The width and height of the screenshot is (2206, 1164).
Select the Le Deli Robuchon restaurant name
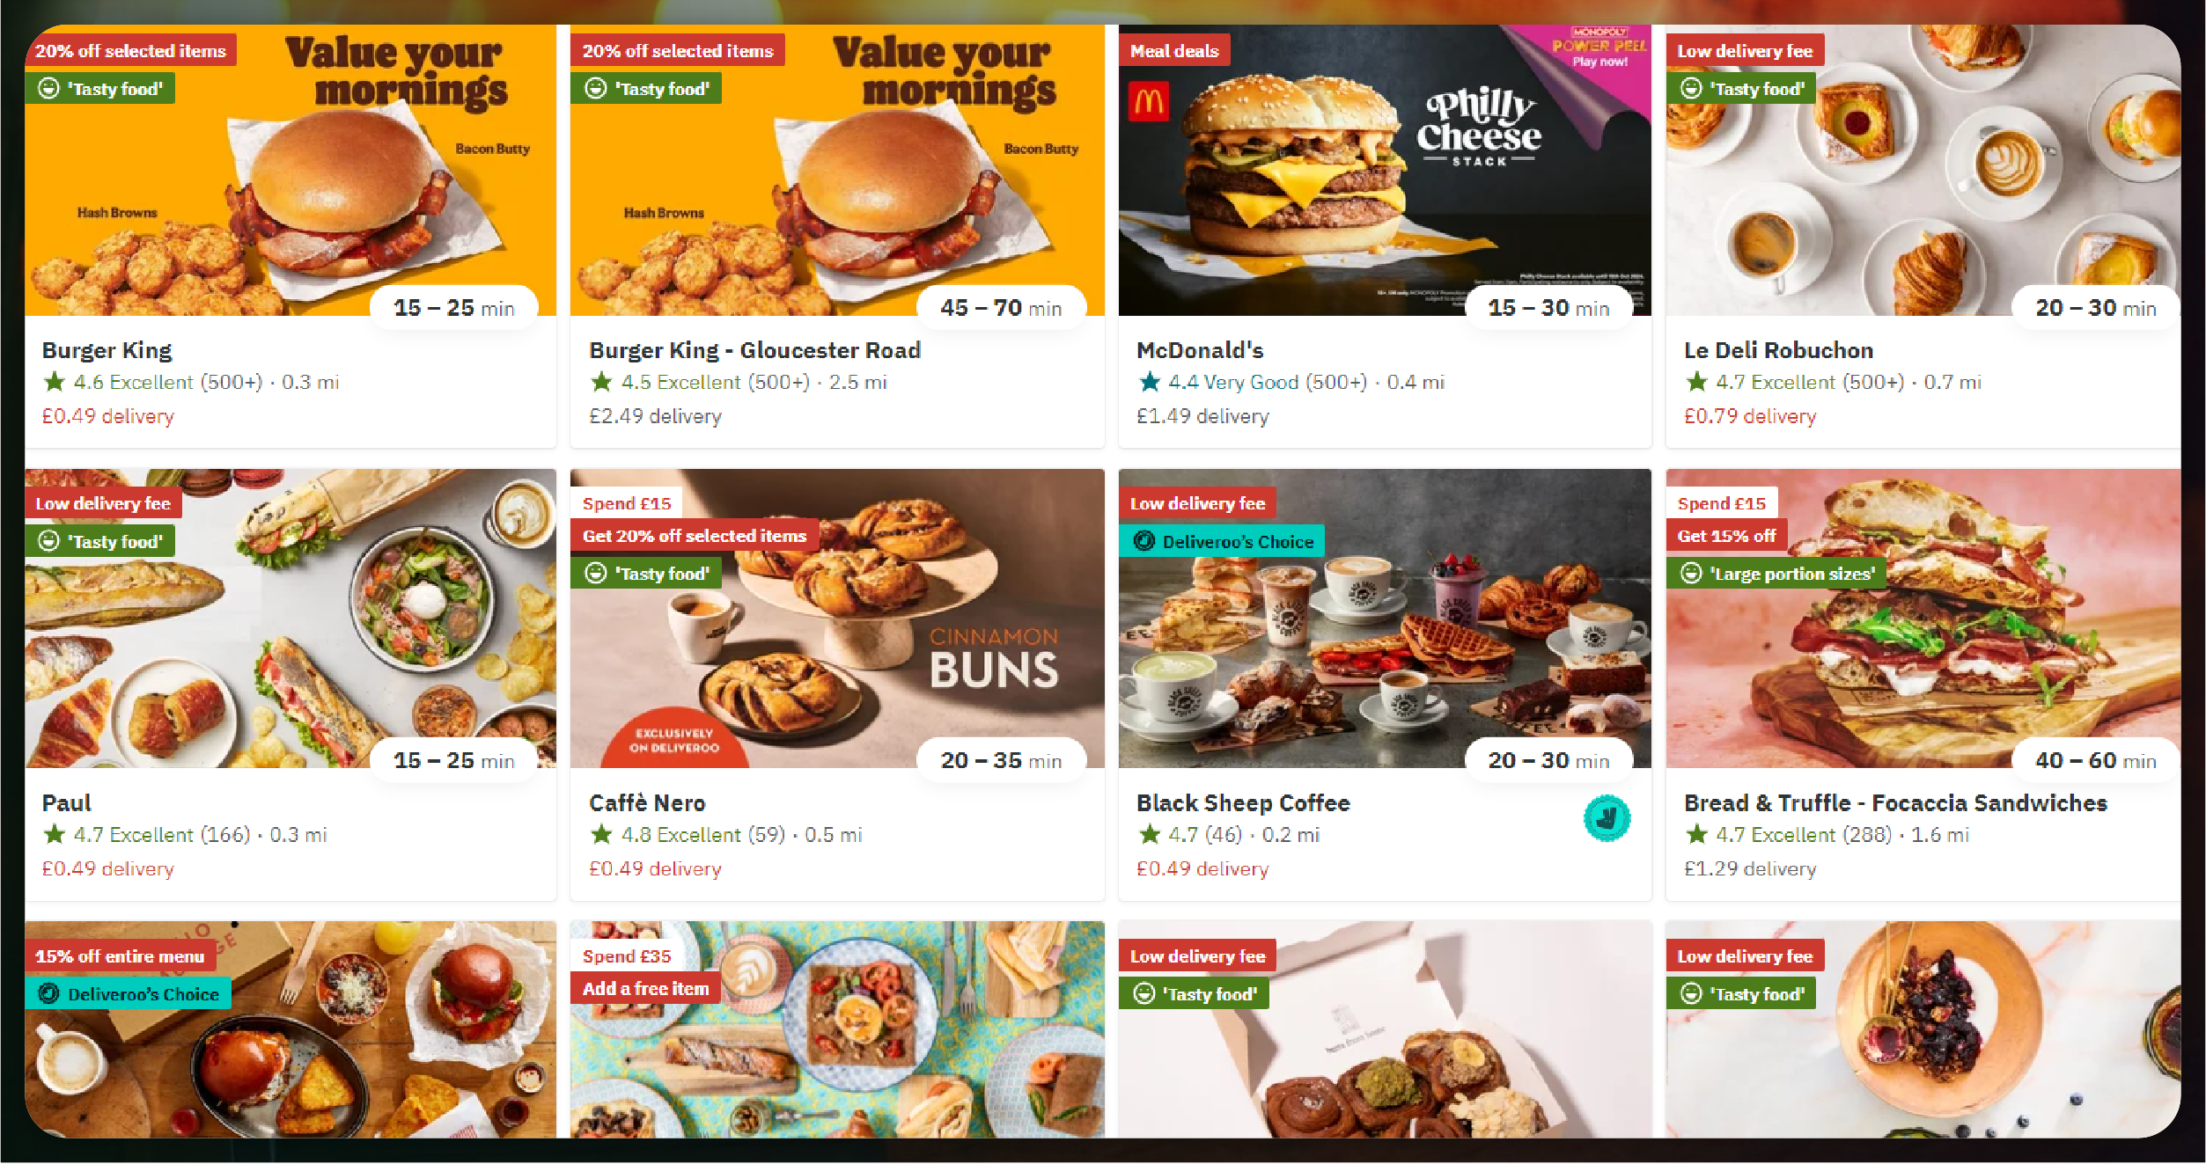point(1778,350)
